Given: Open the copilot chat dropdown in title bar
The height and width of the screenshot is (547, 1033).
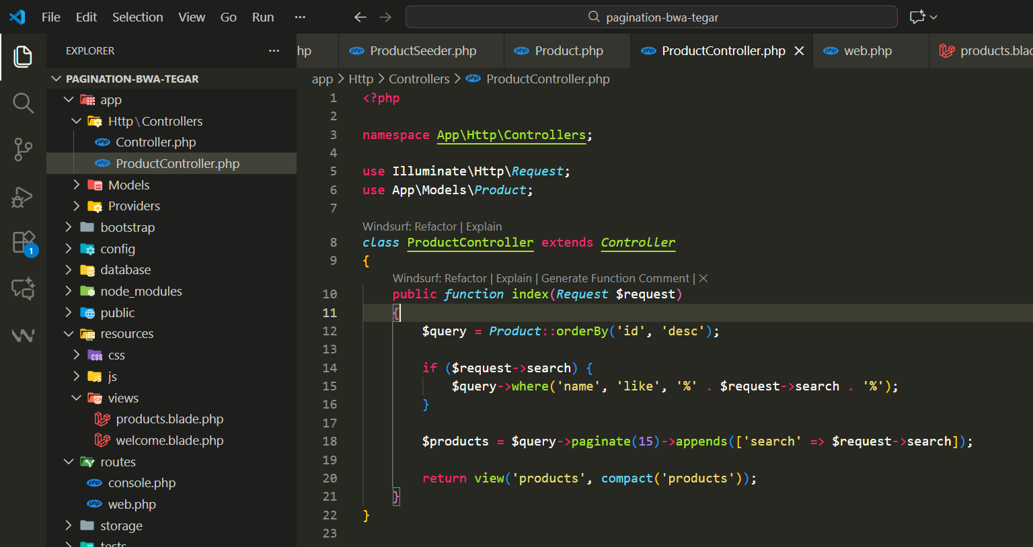Looking at the screenshot, I should (934, 17).
